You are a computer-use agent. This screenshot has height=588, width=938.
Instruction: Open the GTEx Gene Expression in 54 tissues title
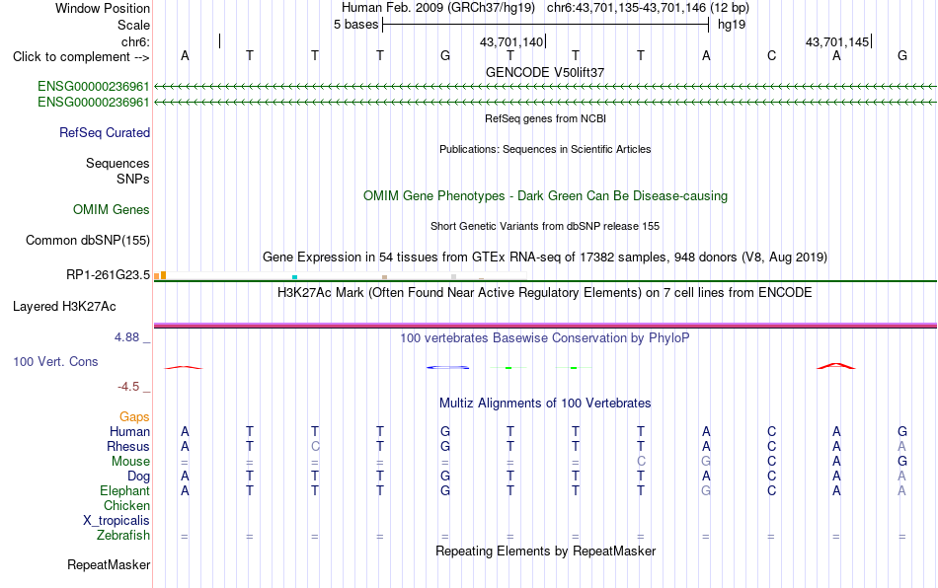click(545, 257)
